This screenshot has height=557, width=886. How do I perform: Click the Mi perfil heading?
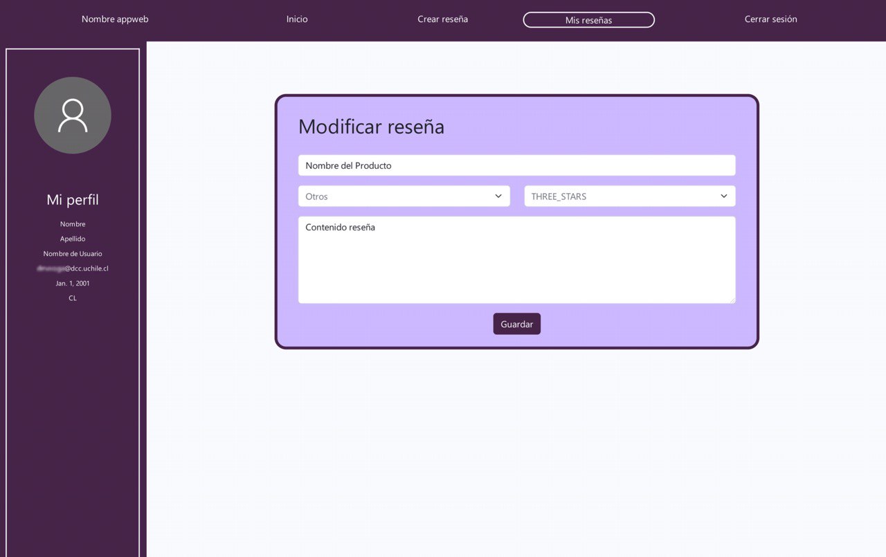click(73, 200)
